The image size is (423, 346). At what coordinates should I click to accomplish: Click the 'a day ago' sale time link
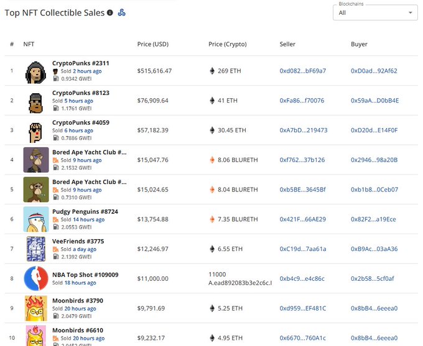point(85,249)
